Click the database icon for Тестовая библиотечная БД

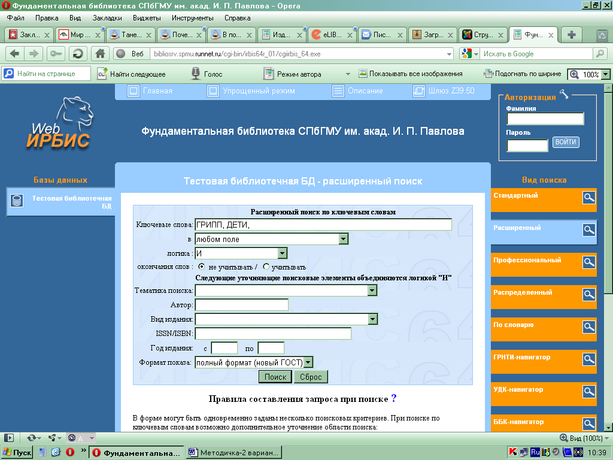[17, 201]
